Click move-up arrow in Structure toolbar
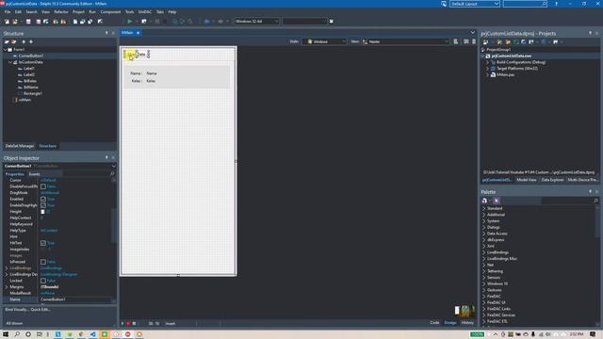Image resolution: width=603 pixels, height=339 pixels. click(24, 41)
